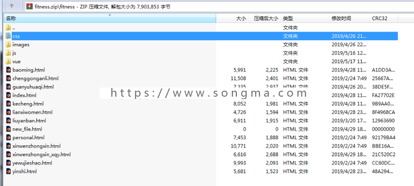Click the yinshi.html file icon
Screen dimensions: 414x186
click(x=8, y=171)
